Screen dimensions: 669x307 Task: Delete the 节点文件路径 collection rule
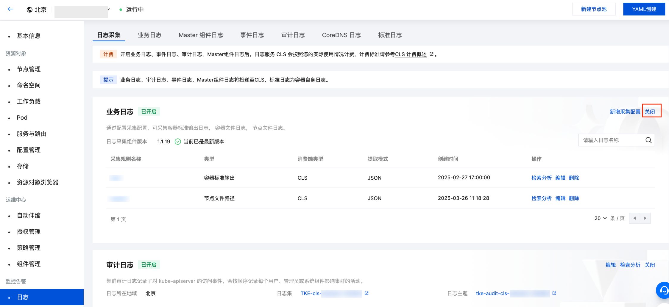574,198
